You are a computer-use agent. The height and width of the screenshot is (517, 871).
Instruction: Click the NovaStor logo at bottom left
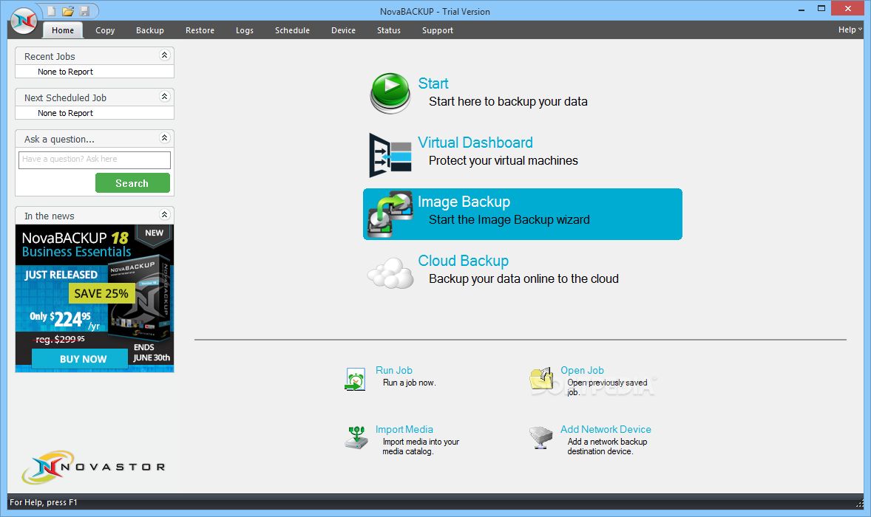pos(93,467)
